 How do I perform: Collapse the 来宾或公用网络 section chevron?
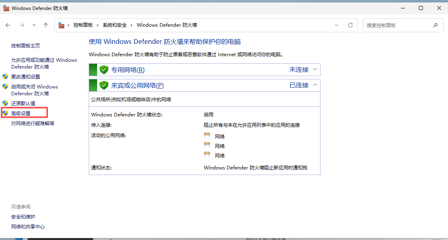[315, 85]
